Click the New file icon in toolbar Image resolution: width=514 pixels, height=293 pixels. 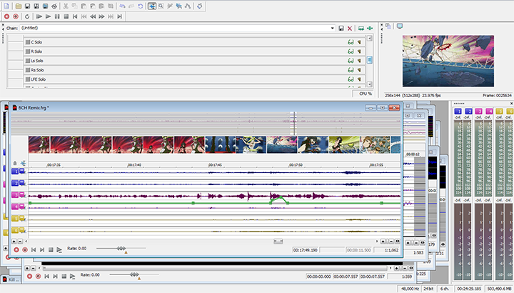click(x=7, y=6)
